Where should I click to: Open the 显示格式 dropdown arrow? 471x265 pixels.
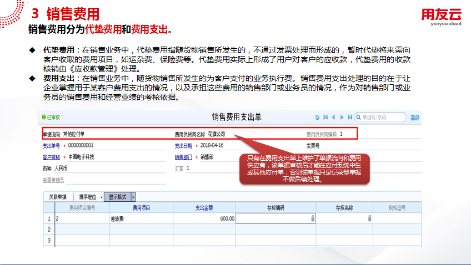tap(133, 197)
